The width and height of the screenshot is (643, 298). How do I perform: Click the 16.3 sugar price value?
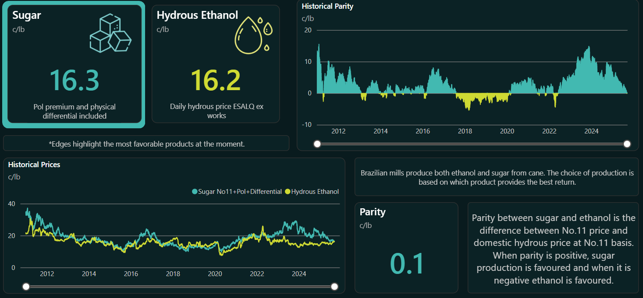[x=74, y=80]
